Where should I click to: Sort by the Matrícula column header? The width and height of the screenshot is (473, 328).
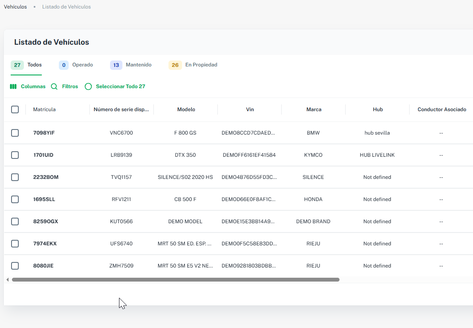tap(44, 109)
